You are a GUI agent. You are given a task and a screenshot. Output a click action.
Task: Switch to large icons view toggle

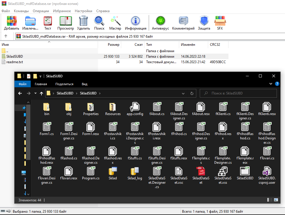coord(276,200)
